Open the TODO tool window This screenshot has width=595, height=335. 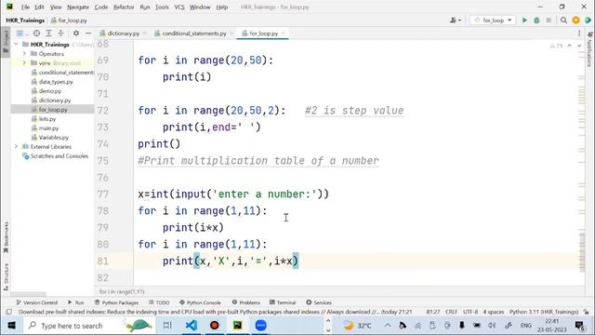tap(159, 302)
